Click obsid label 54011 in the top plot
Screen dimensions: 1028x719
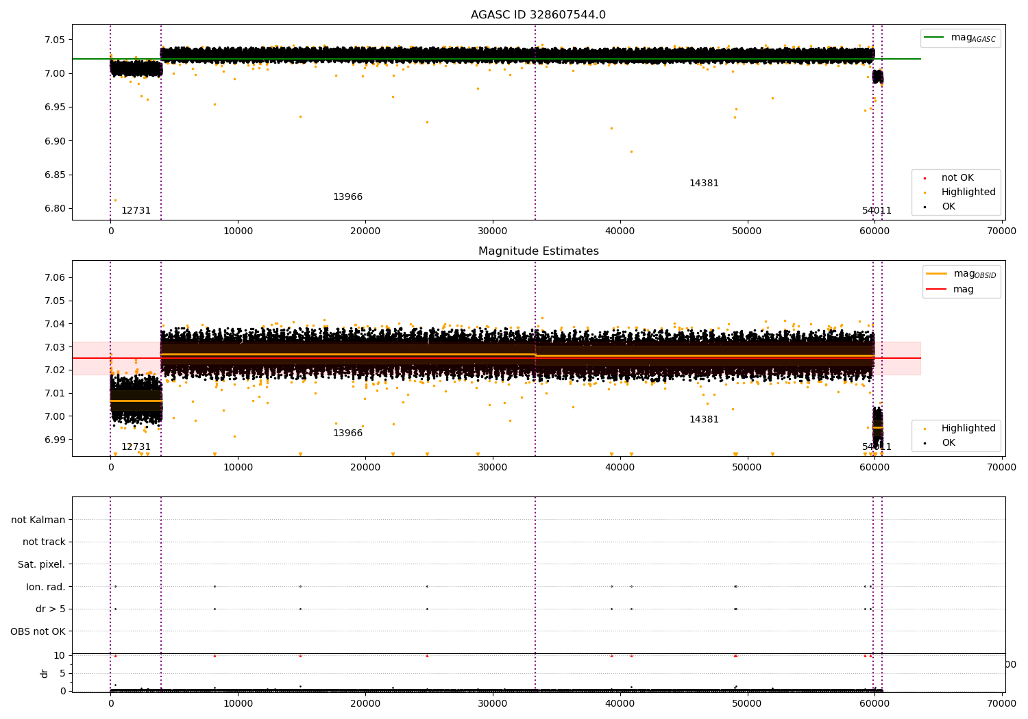[877, 211]
